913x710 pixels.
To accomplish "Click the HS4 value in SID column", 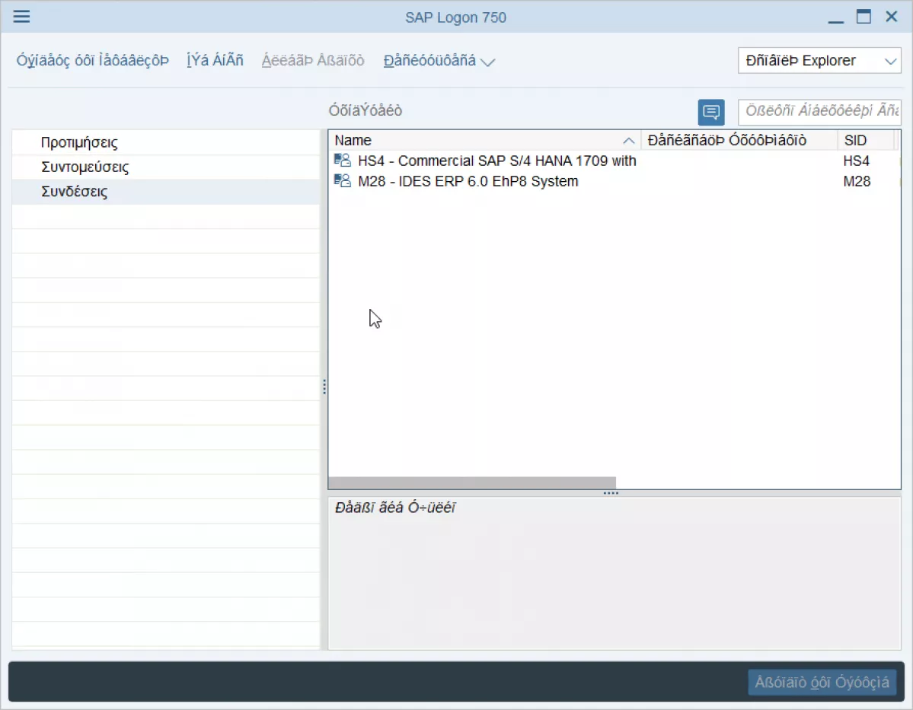I will pyautogui.click(x=857, y=161).
